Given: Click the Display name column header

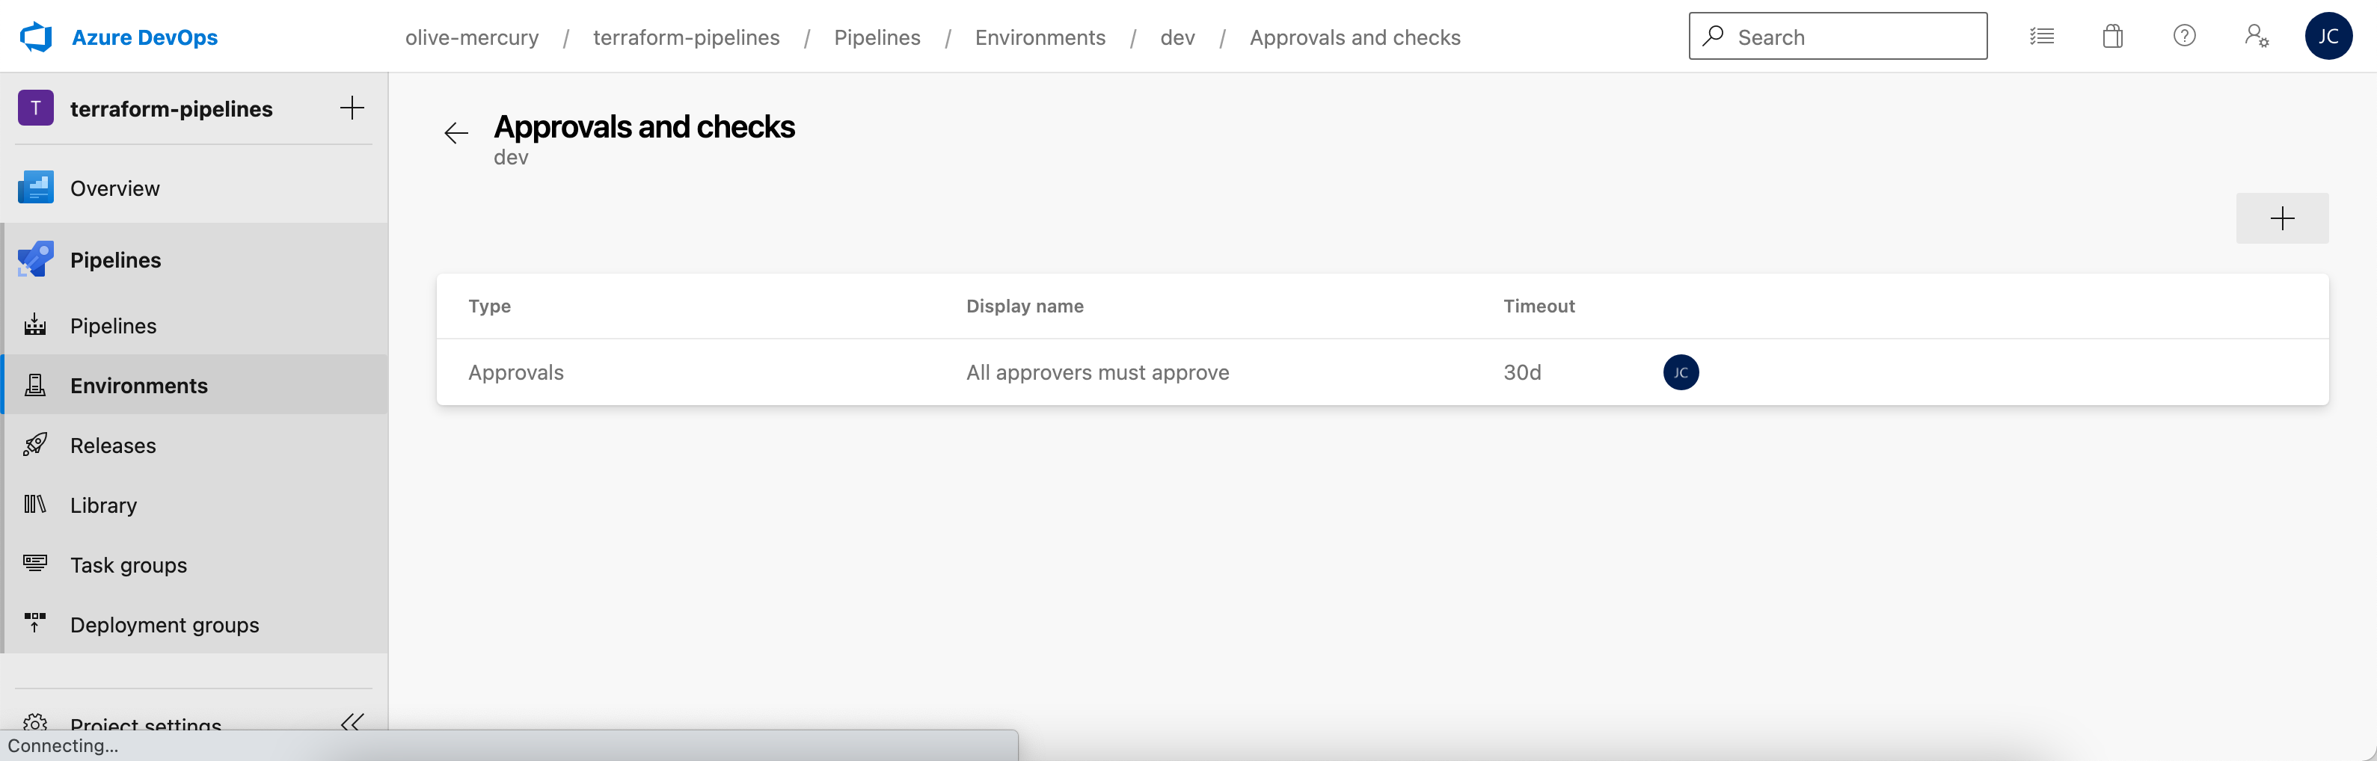Looking at the screenshot, I should 1024,306.
